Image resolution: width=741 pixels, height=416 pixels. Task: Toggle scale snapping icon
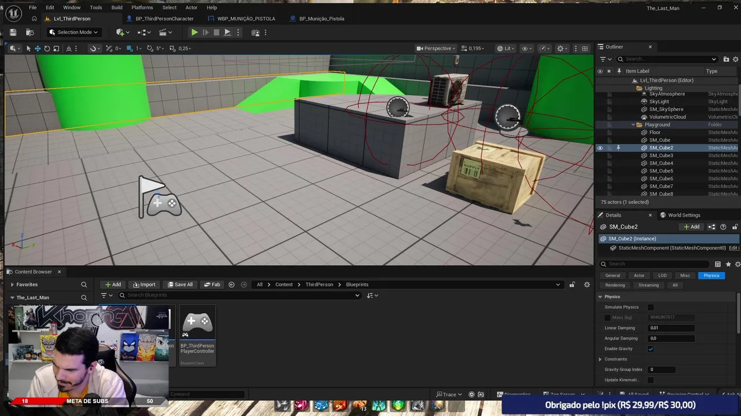coord(173,49)
